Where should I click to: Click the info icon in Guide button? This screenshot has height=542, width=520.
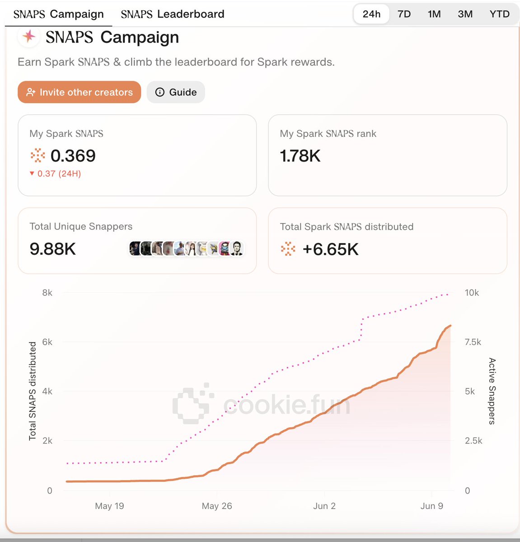click(159, 92)
